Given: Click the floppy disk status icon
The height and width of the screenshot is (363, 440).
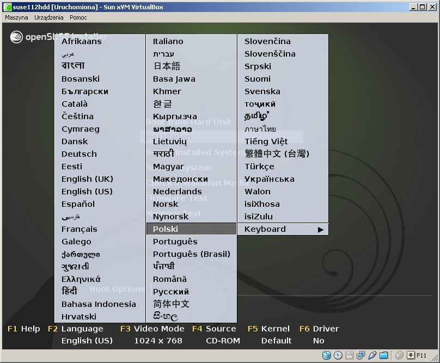Looking at the screenshot, I should pos(350,355).
